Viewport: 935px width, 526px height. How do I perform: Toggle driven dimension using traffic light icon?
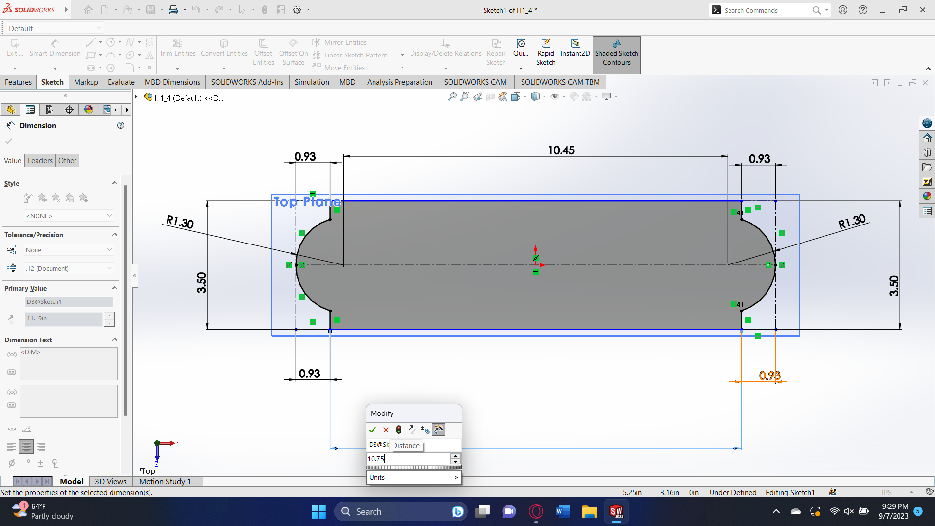(399, 430)
